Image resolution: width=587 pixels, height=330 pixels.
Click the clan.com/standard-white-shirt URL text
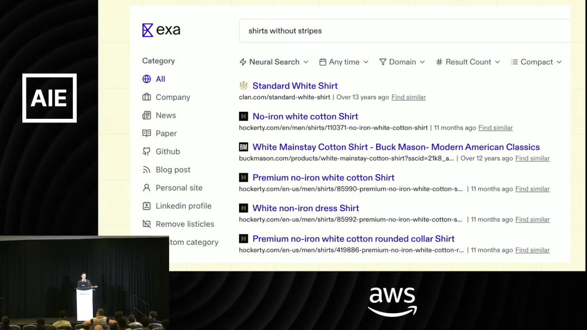(284, 97)
